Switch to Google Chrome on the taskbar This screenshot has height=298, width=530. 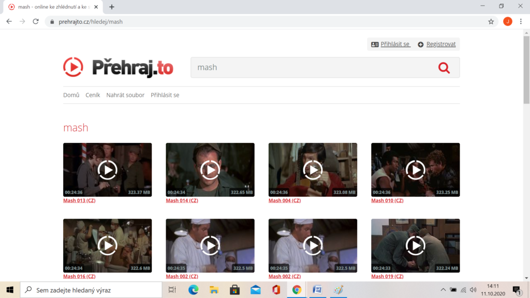coord(297,290)
